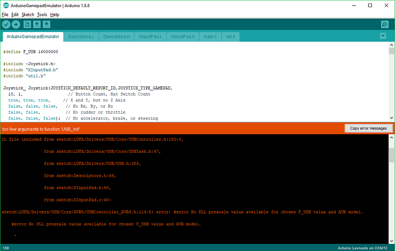Click the console scroll up arrow
This screenshot has width=395, height=251.
[391, 137]
